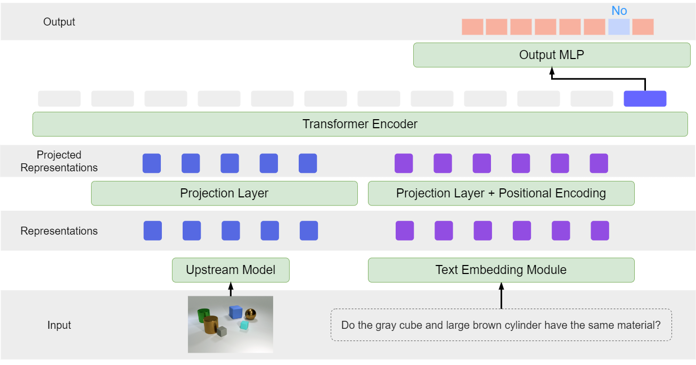Select the last blue square in Representations row
This screenshot has width=696, height=365.
[x=309, y=231]
